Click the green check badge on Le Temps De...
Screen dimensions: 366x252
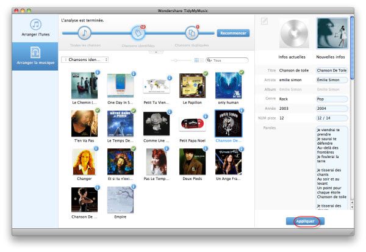pyautogui.click(x=134, y=110)
